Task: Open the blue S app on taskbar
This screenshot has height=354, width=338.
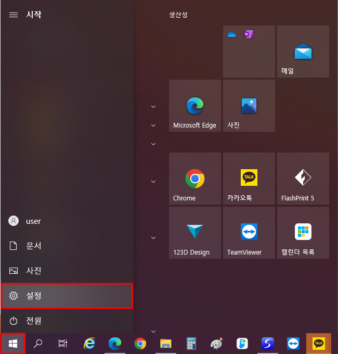Action: click(268, 344)
